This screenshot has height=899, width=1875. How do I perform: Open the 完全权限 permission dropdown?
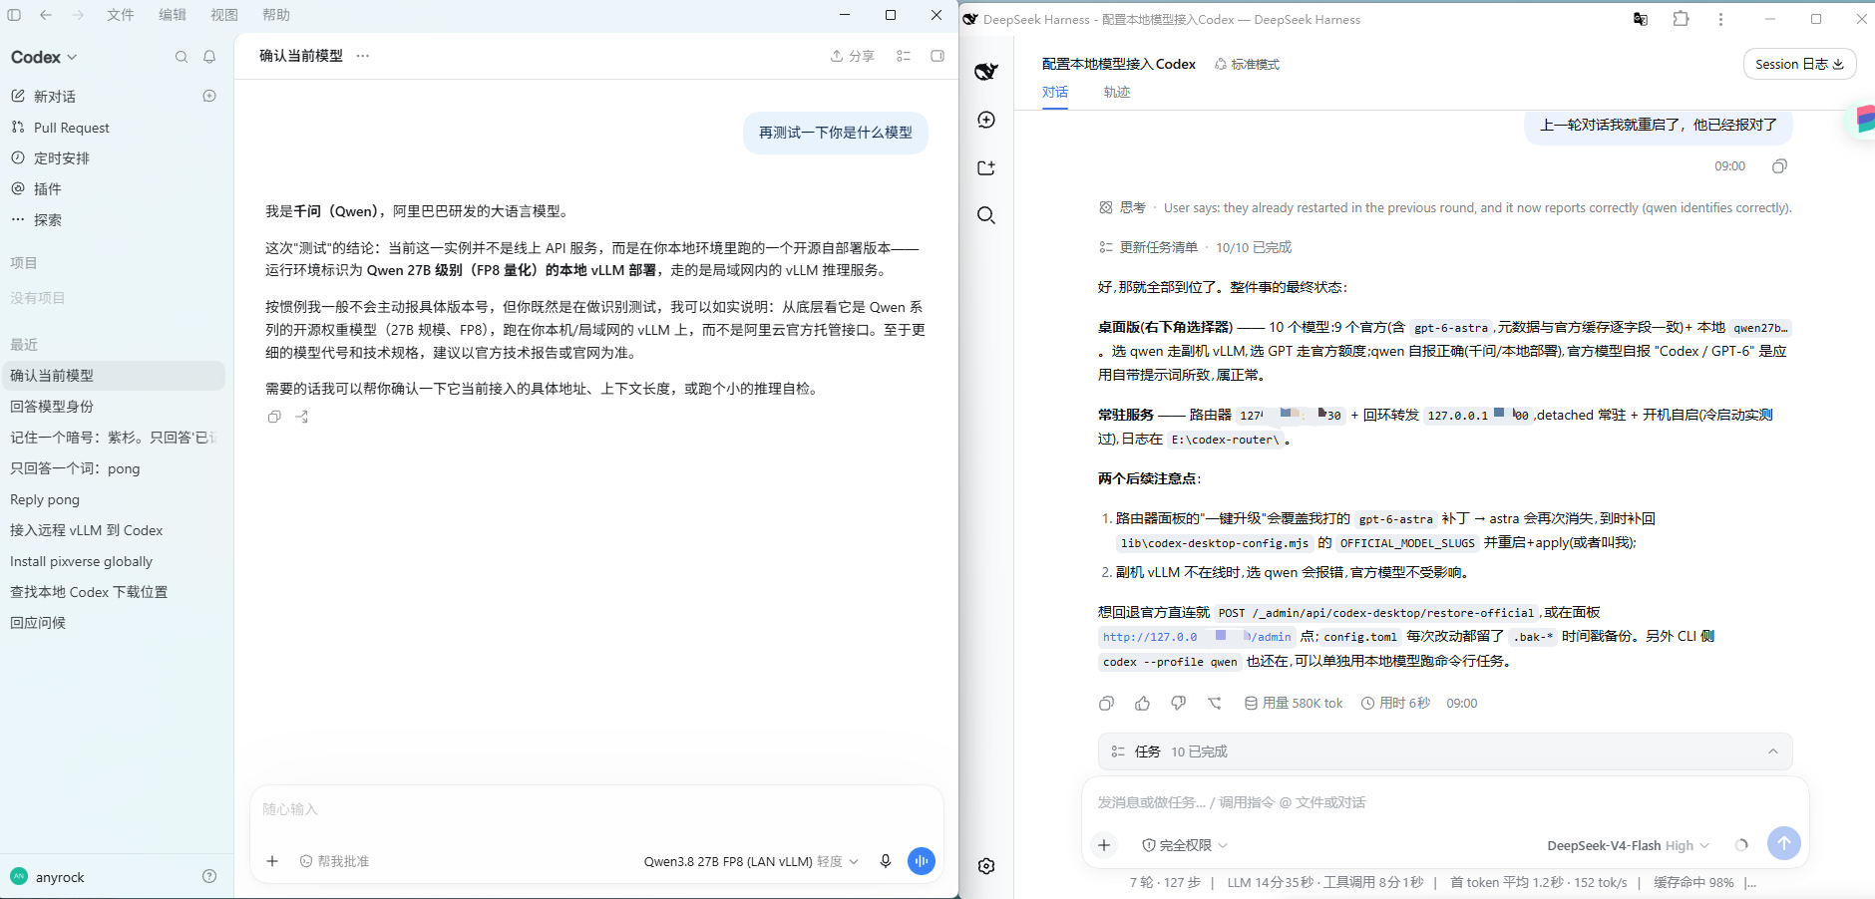1185,845
